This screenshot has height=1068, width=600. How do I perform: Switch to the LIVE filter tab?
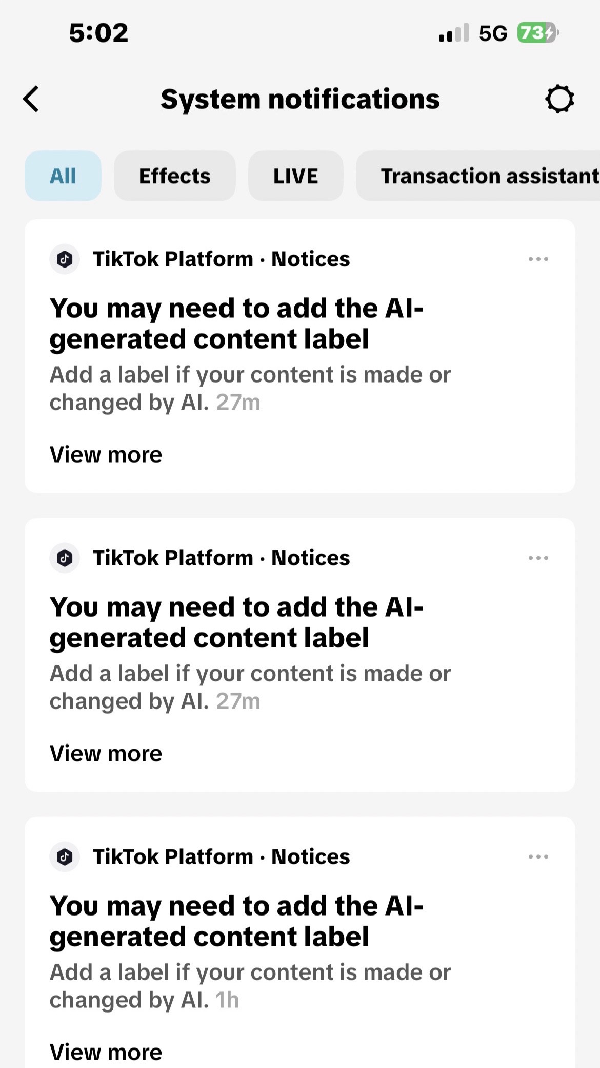point(296,176)
